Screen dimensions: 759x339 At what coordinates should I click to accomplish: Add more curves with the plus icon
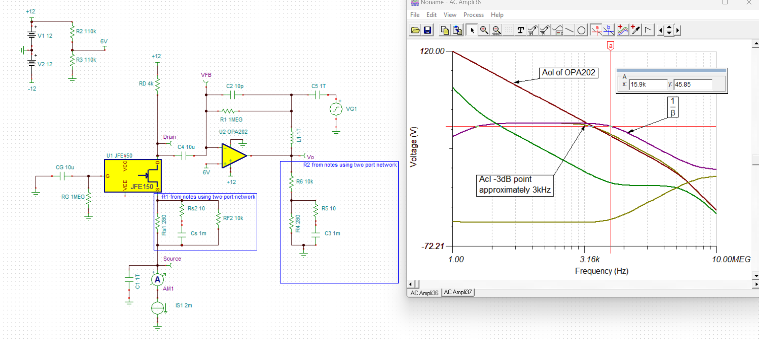pos(623,30)
